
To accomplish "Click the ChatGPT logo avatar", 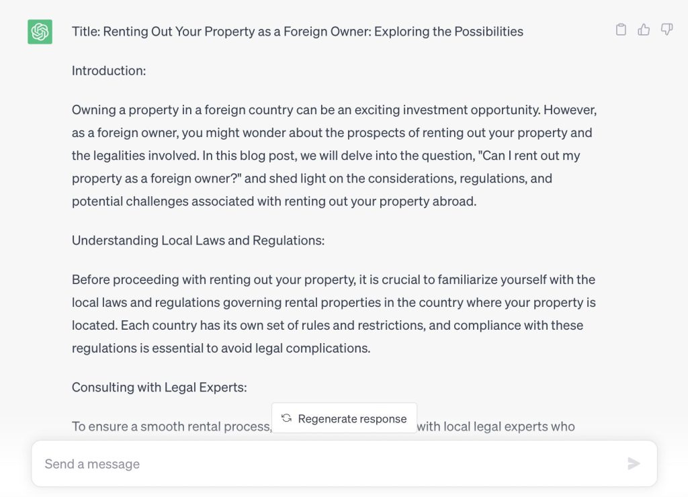I will (40, 32).
